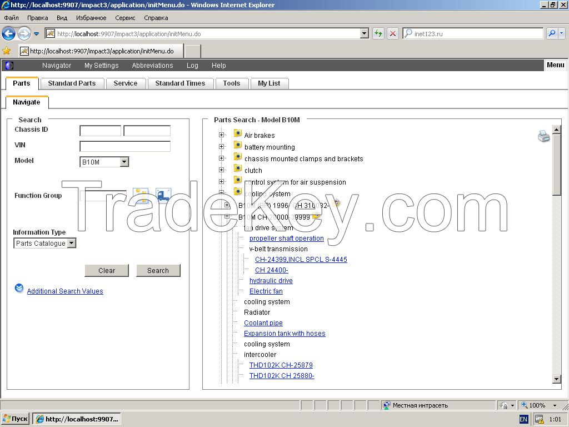Expand the clutch tree node
569x427 pixels.
(221, 170)
